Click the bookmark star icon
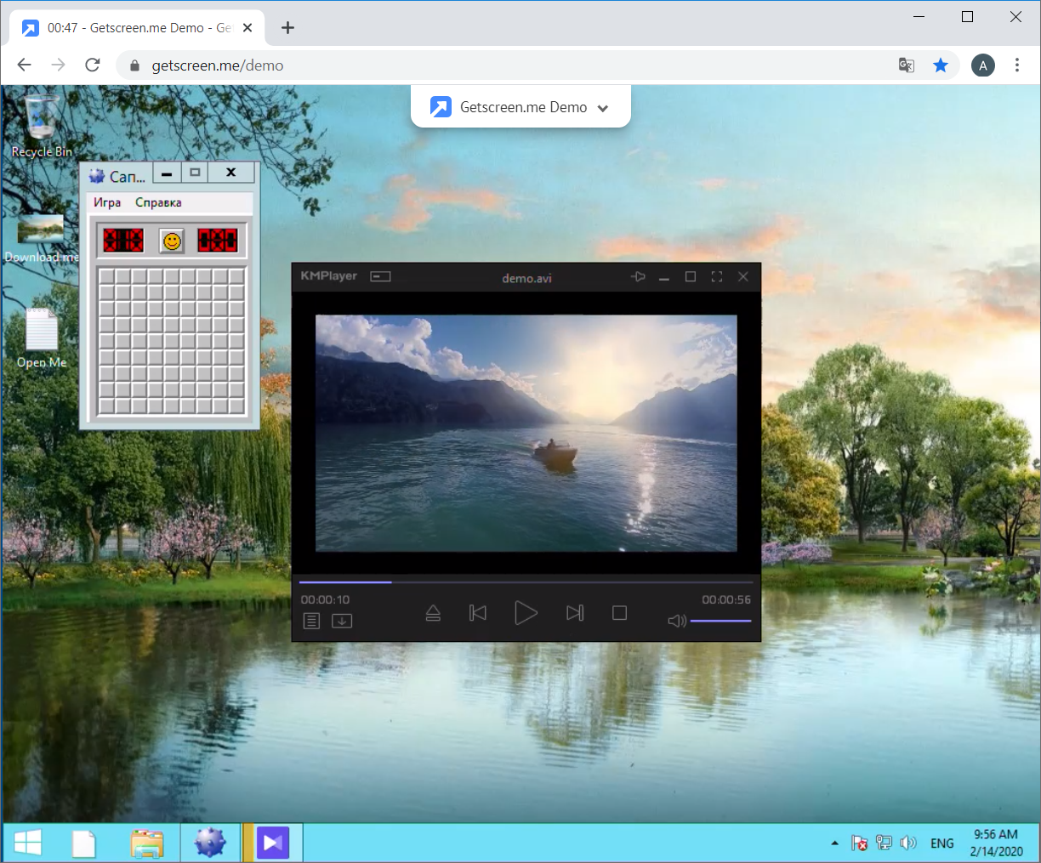The height and width of the screenshot is (863, 1041). tap(941, 65)
